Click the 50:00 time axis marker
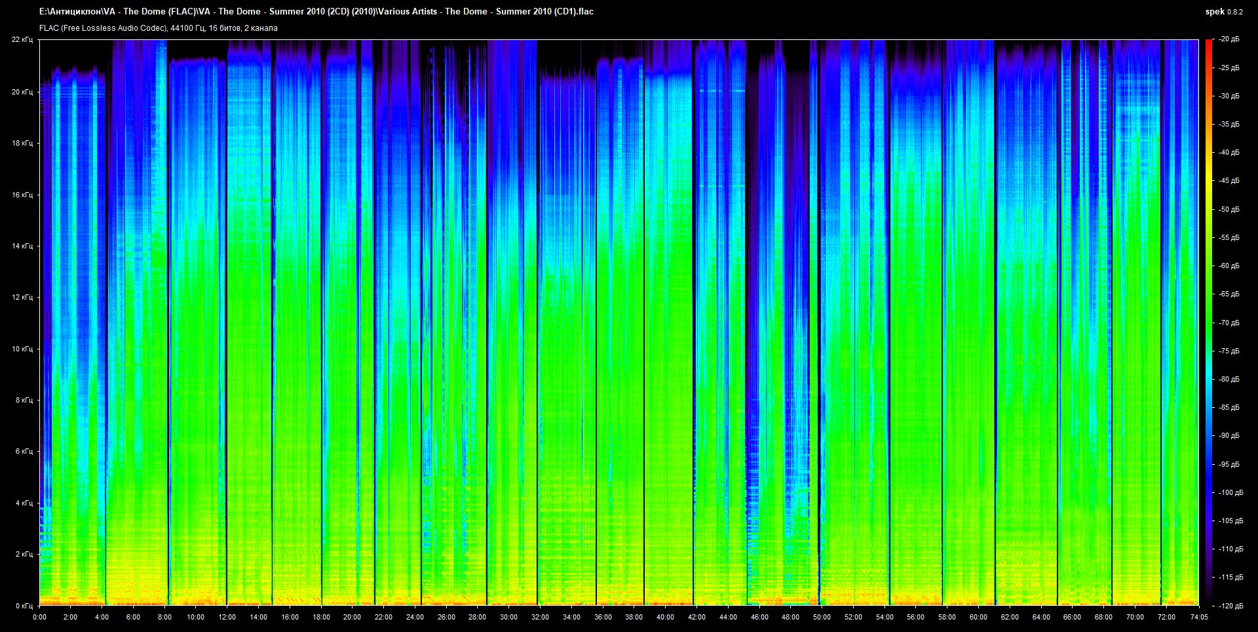The height and width of the screenshot is (632, 1258). [822, 617]
